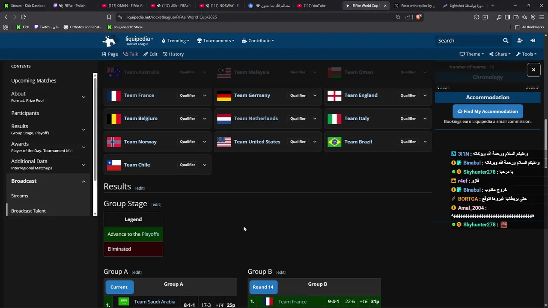Viewport: 548px width, 308px height.
Task: Click the page zoom magnifier icon
Action: [398, 17]
